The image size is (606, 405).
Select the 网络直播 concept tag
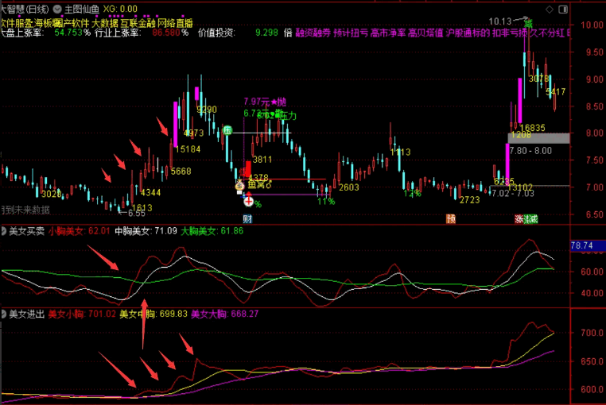point(175,23)
